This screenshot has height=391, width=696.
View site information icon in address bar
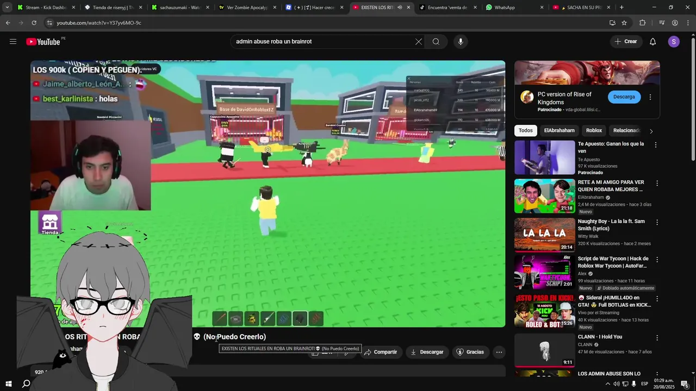[49, 23]
